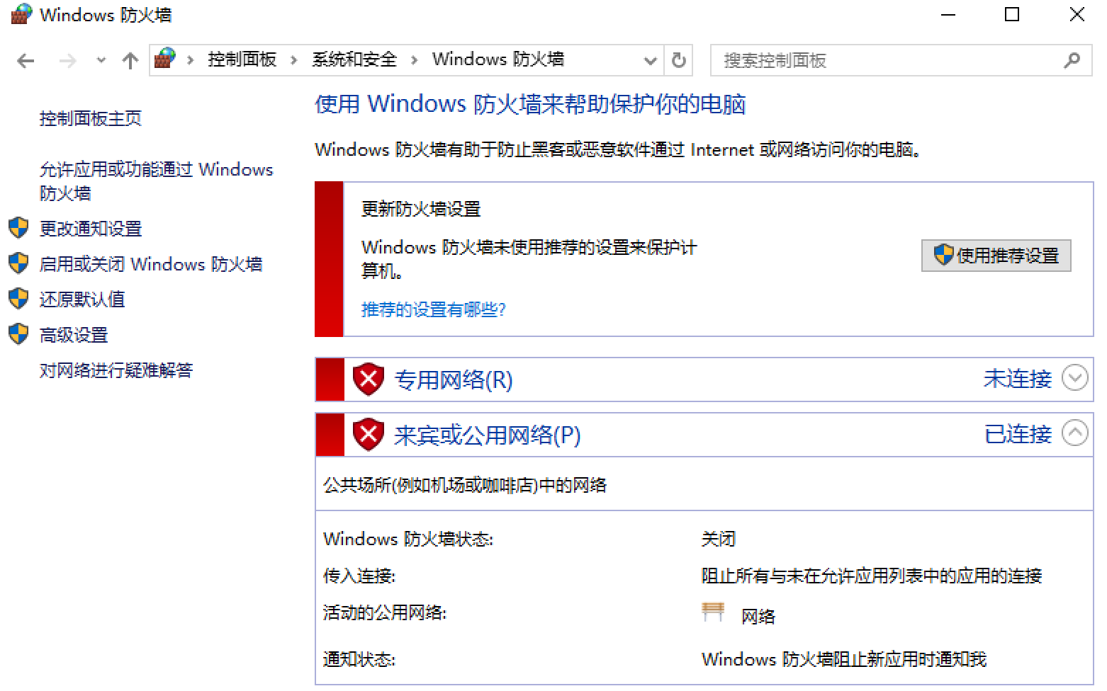
Task: Click the forward navigation arrow
Action: coord(67,61)
